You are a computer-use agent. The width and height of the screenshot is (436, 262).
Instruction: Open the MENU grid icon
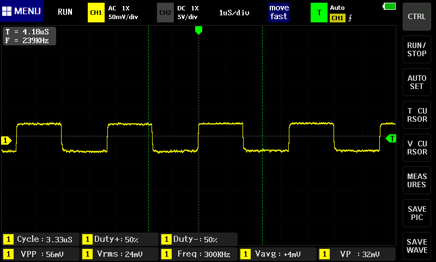[8, 11]
